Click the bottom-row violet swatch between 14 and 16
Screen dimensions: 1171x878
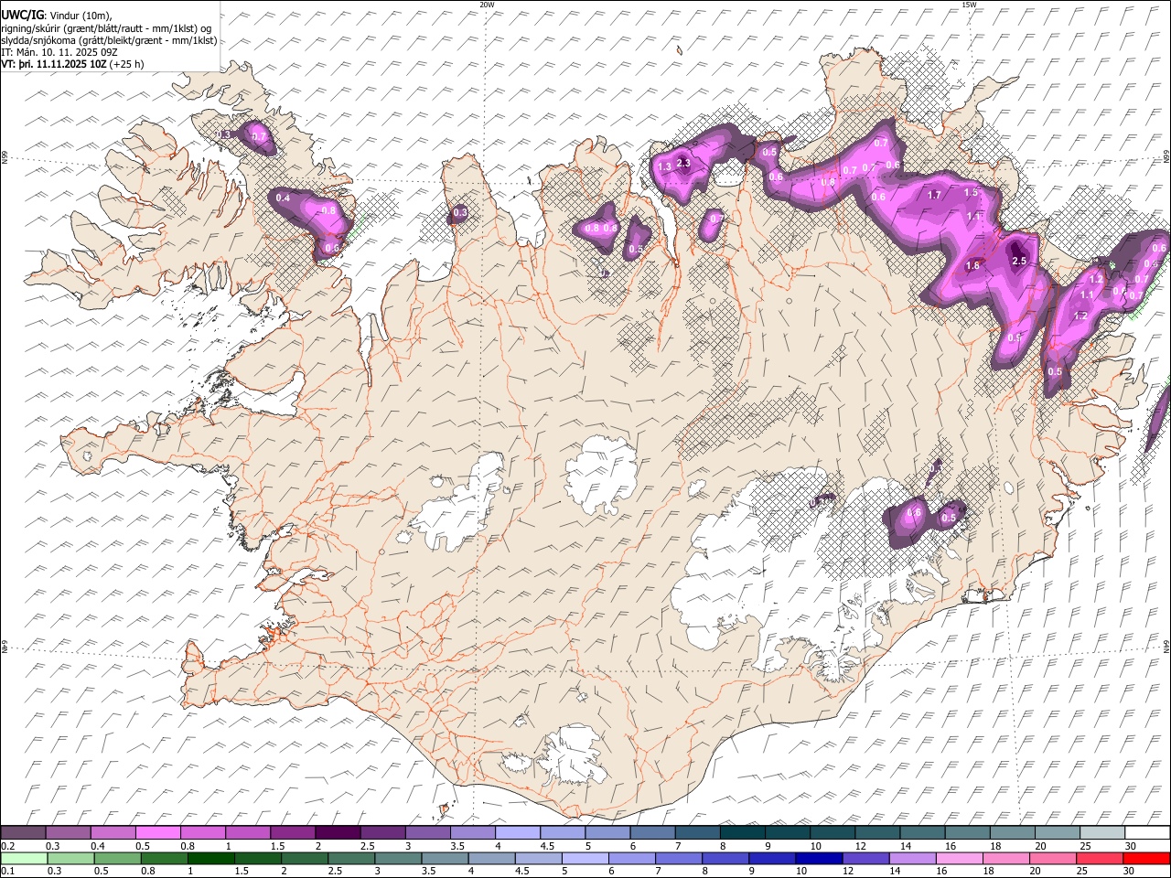[912, 858]
